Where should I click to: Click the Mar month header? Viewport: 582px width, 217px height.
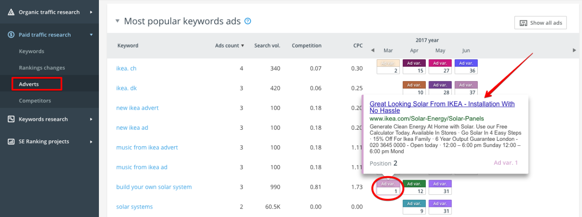[x=388, y=50]
